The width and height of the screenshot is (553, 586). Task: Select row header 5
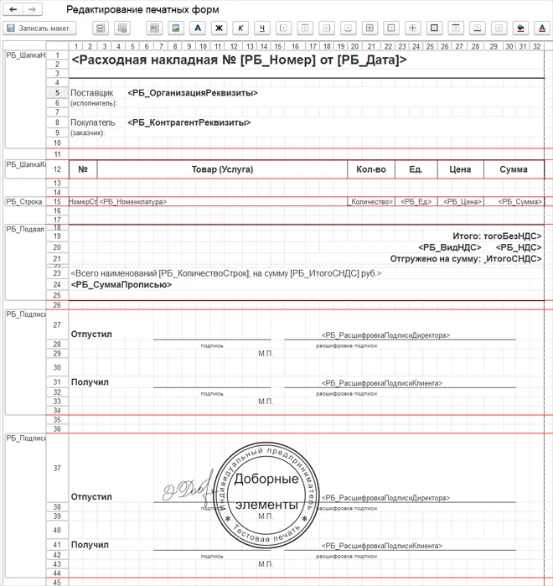pyautogui.click(x=57, y=93)
